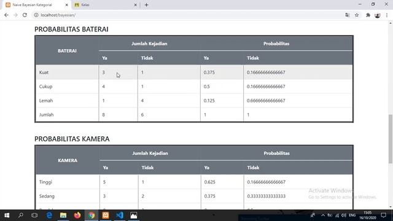Click the KAMERA column header
Screen dimensions: 393x221
pyautogui.click(x=68, y=160)
